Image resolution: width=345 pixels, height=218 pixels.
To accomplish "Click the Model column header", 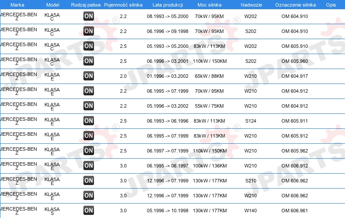I will coord(53,5).
